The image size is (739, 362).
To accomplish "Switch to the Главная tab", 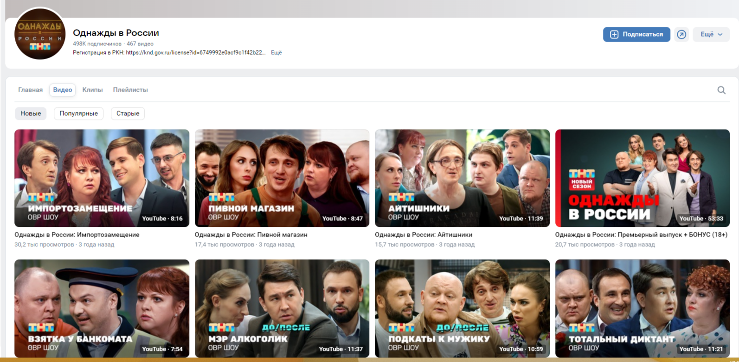I will click(x=31, y=90).
